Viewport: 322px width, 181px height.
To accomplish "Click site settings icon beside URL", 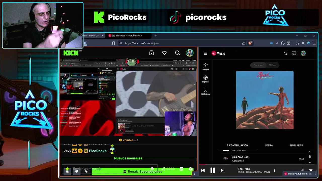I will pos(121,43).
